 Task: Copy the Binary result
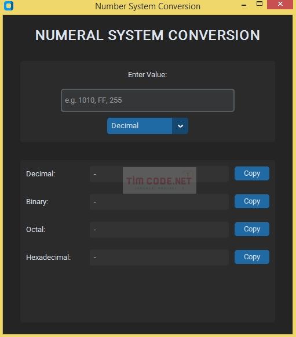(x=252, y=201)
